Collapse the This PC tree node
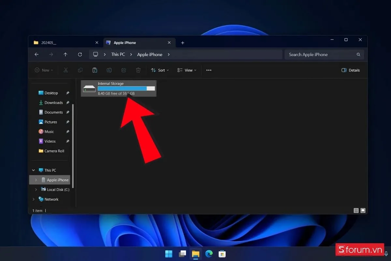 (x=33, y=170)
